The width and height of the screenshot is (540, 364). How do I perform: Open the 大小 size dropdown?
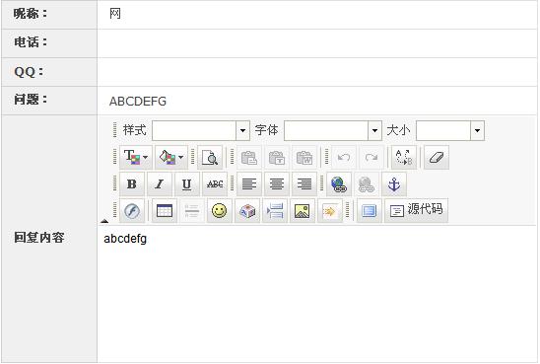[450, 130]
